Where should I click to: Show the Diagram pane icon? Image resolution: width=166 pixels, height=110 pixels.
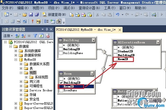coord(6,21)
